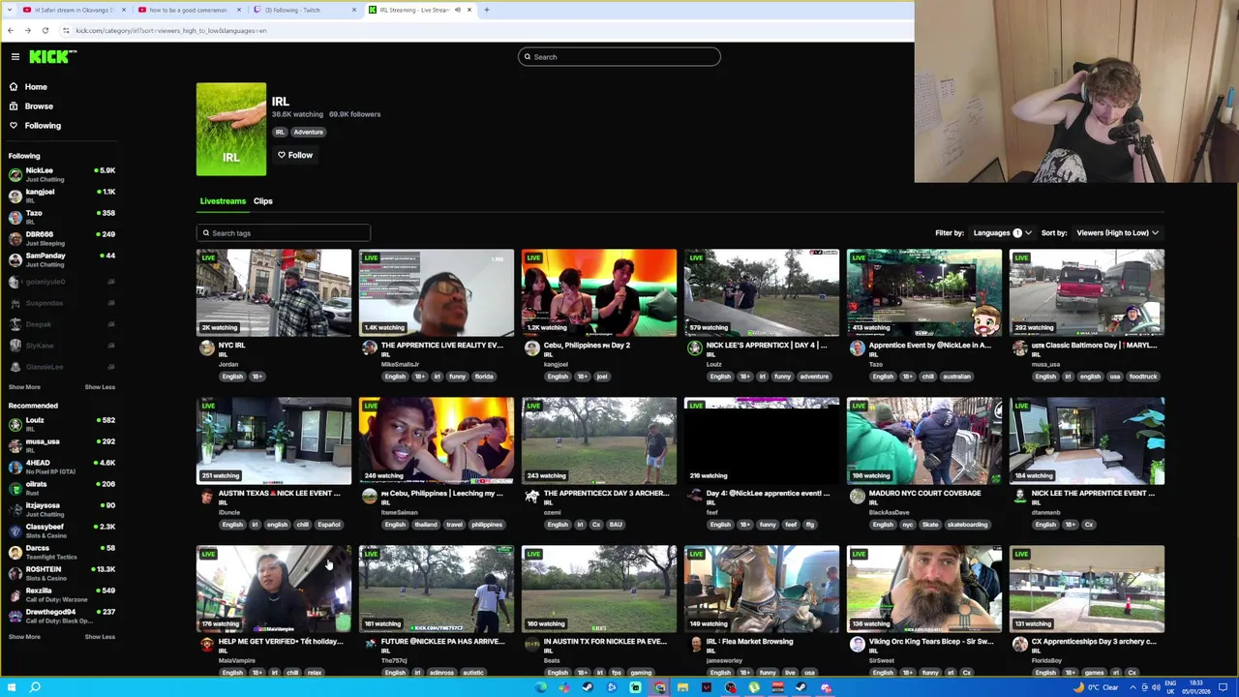Open Louiz channel in Recommended list
Screen dimensions: 1239x697
[x=62, y=424]
